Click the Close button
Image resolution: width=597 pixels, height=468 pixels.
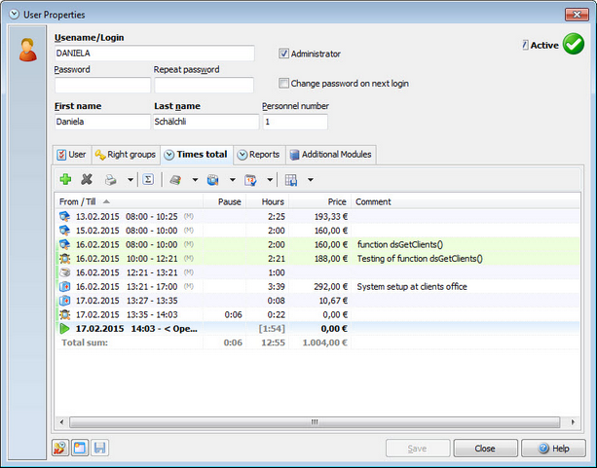coord(485,449)
